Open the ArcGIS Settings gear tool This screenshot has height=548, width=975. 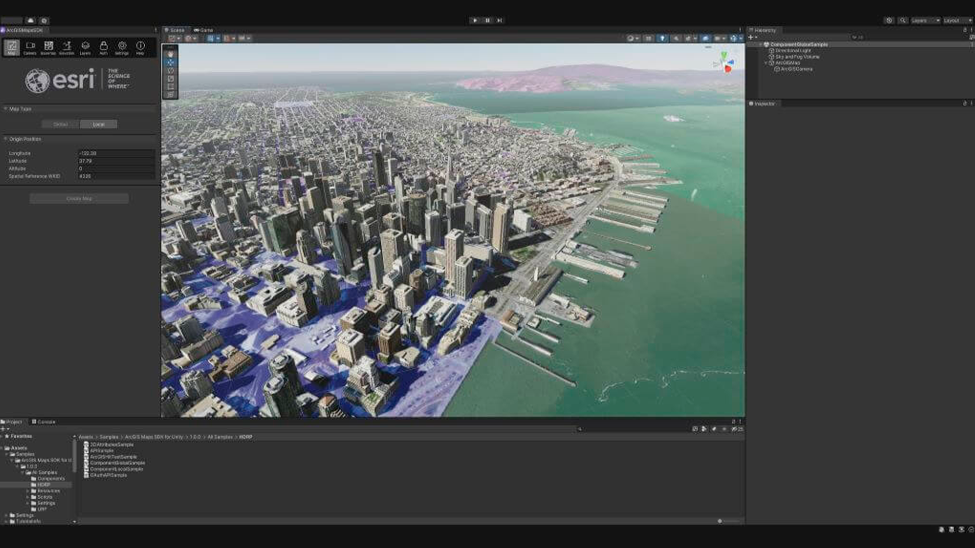click(122, 48)
